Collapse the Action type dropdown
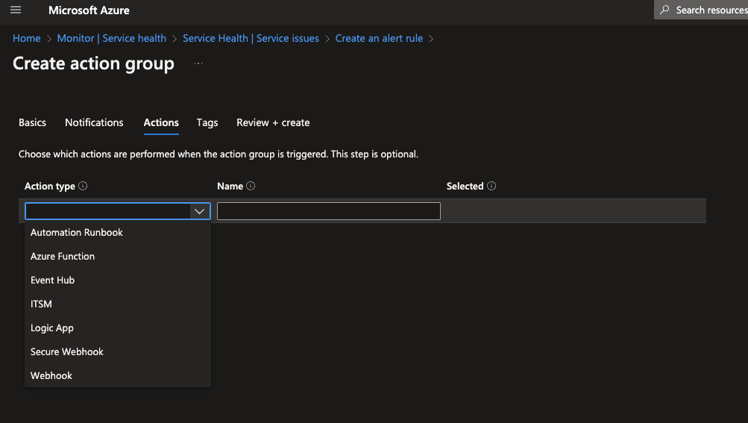748x423 pixels. tap(199, 211)
